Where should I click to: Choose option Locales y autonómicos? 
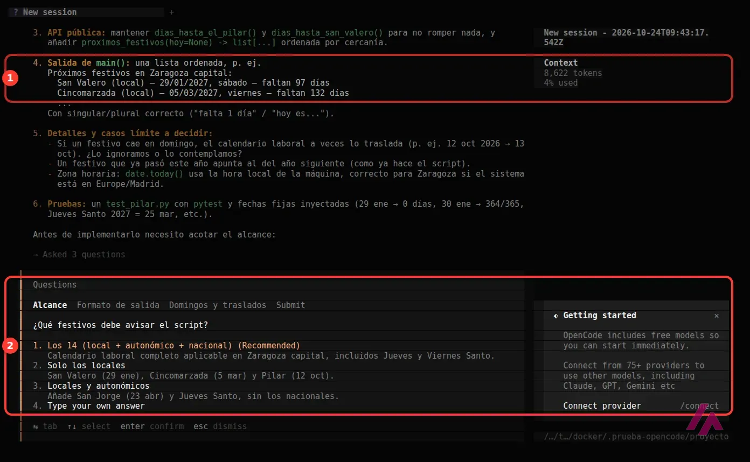[91, 386]
